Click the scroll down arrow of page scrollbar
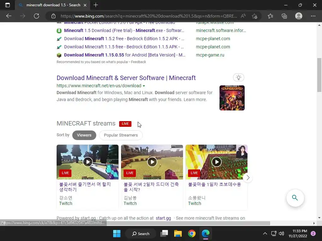This screenshot has width=322, height=241. (319, 218)
